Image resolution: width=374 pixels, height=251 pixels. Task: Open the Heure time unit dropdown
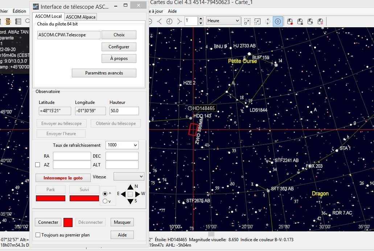coord(223,21)
